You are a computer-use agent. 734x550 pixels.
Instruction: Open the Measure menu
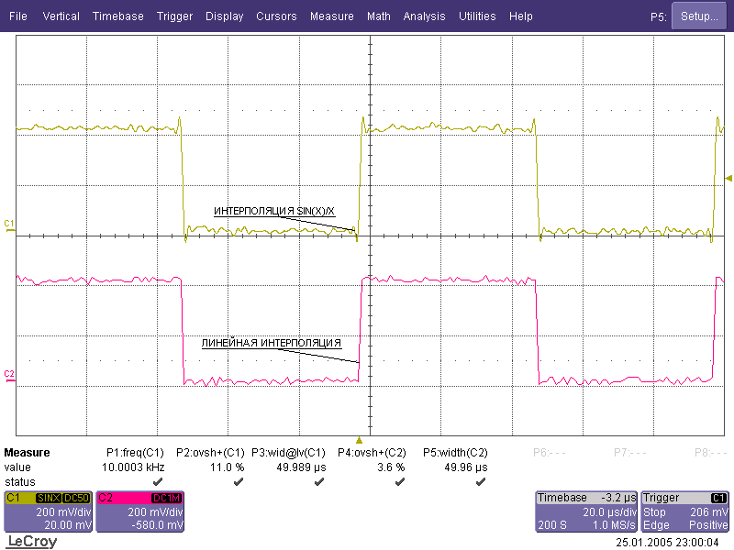331,16
